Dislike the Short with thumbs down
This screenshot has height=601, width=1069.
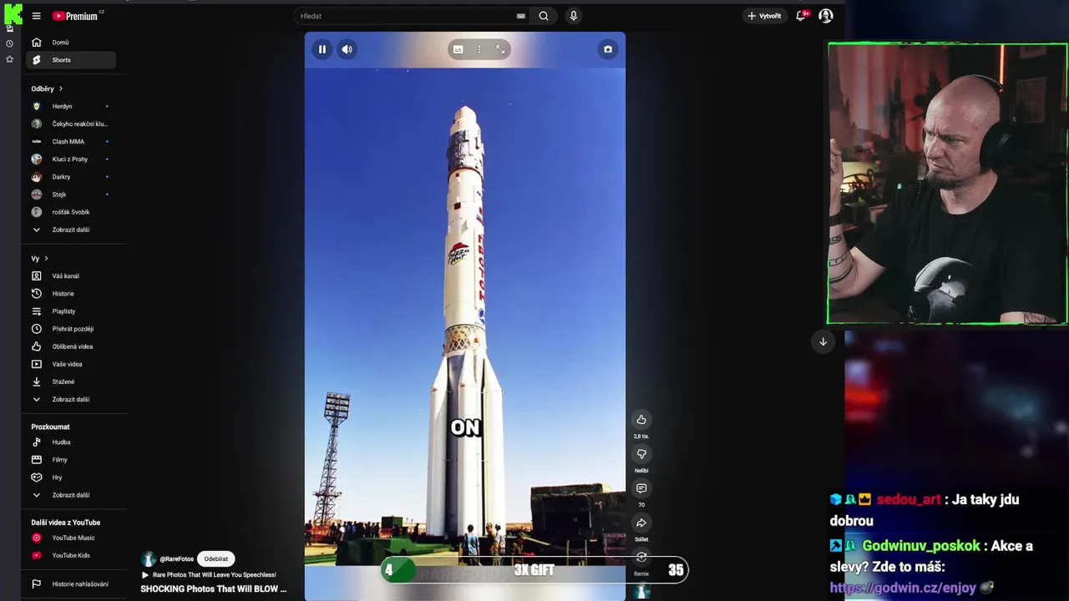[641, 454]
